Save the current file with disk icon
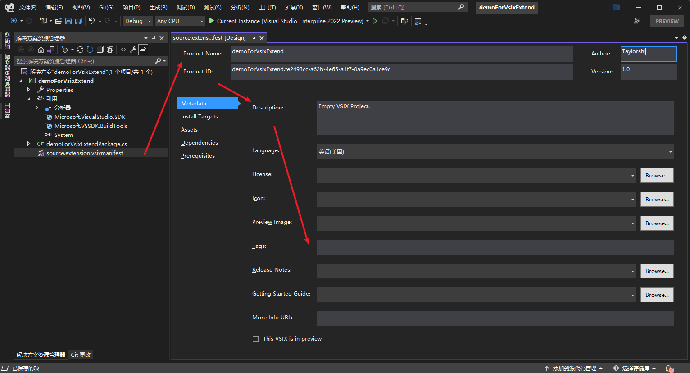The width and height of the screenshot is (690, 373). click(x=68, y=21)
